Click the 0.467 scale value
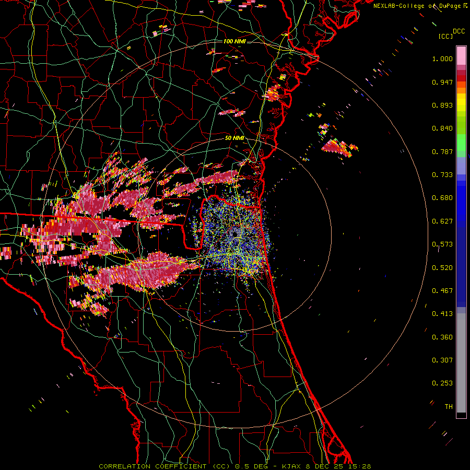The image size is (470, 470). click(442, 291)
